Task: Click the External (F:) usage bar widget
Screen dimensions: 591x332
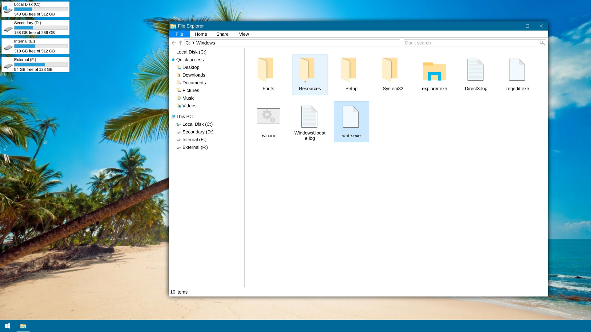Action: point(41,65)
